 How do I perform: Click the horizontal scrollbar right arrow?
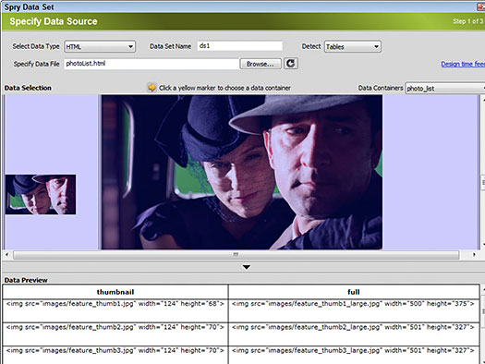click(474, 254)
